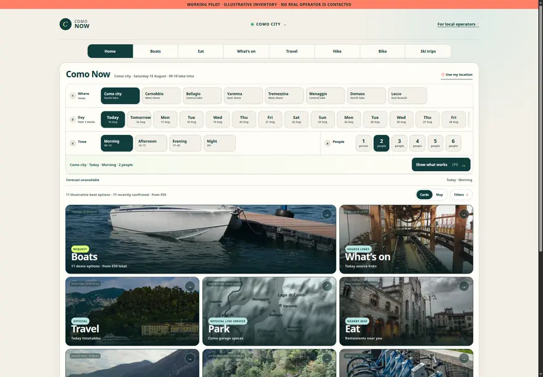
Task: Click the plus icon on Filters
Action: click(467, 195)
